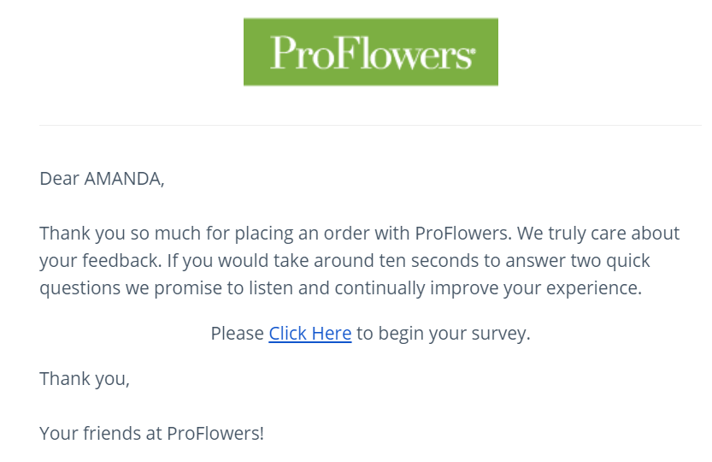
Task: Click the name "AMANDA" in the greeting
Action: pyautogui.click(x=122, y=179)
